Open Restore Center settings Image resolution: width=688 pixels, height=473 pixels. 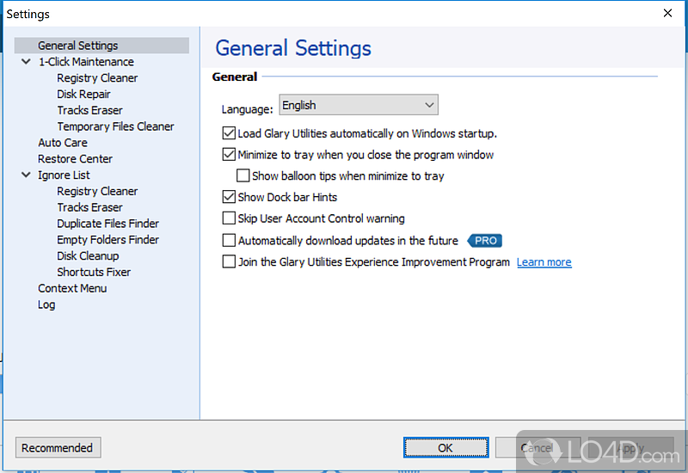[75, 159]
